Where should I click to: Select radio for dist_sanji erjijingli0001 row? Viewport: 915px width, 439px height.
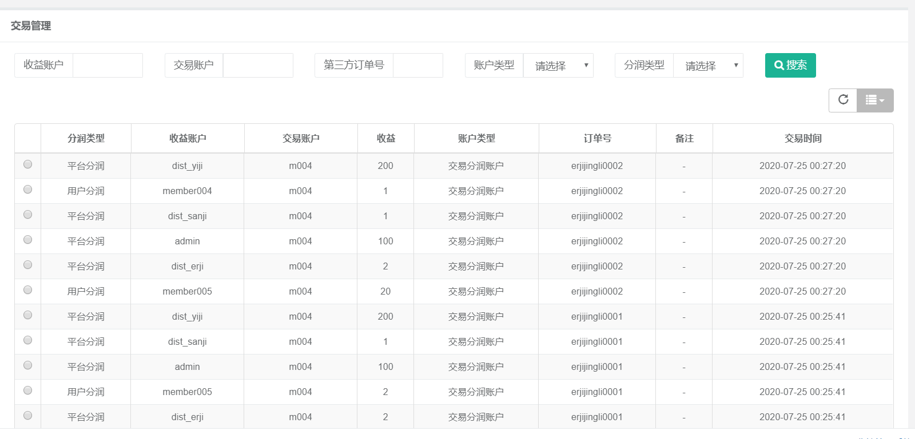coord(27,340)
